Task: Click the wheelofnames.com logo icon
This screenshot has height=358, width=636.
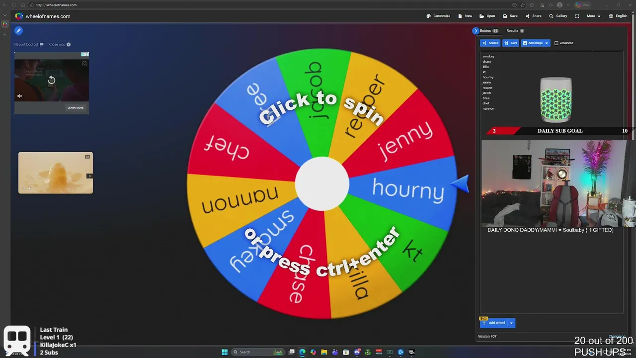Action: (x=19, y=16)
